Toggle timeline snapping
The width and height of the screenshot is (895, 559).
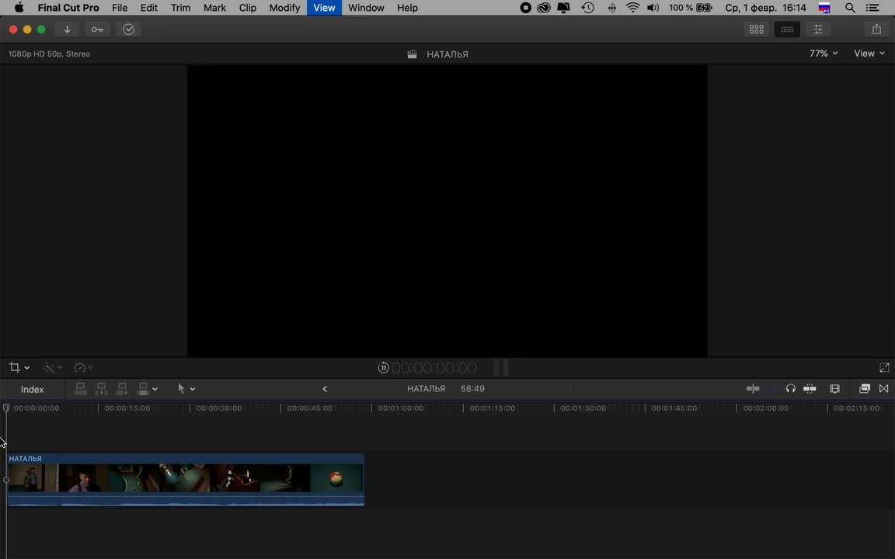810,389
